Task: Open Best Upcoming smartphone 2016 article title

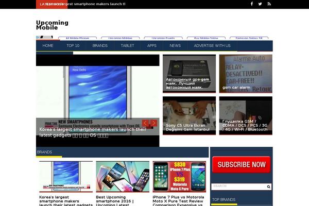Action: (115, 201)
